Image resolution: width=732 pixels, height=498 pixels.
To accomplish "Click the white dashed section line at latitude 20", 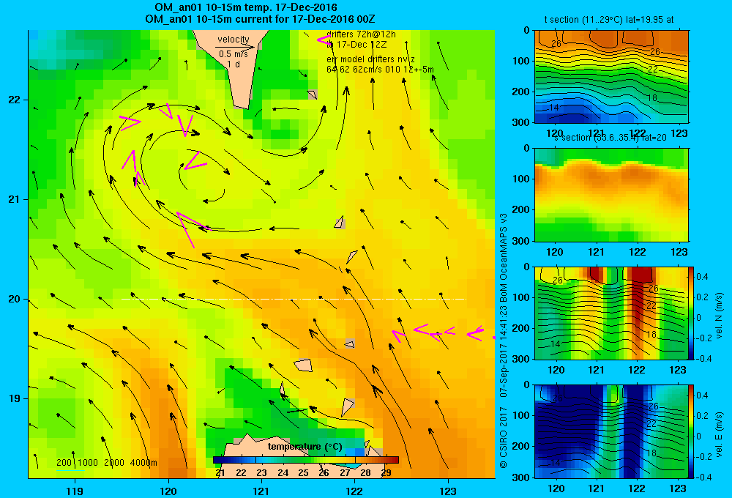I will click(x=294, y=299).
